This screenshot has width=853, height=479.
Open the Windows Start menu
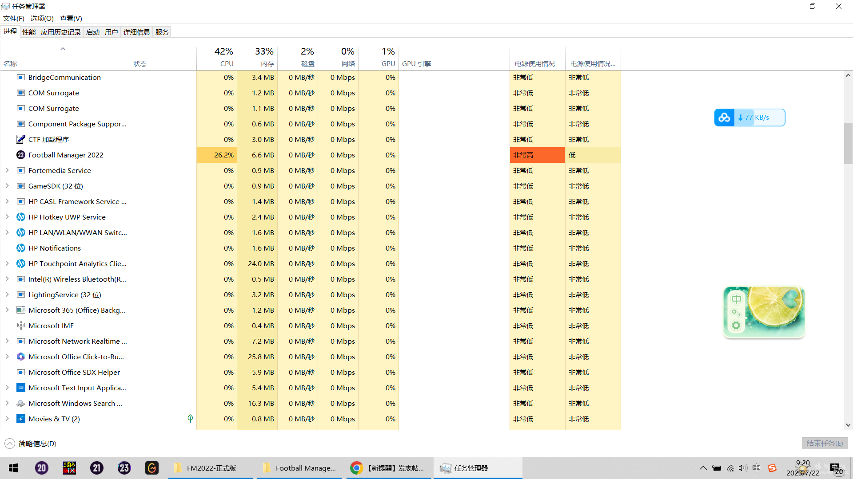coord(13,468)
